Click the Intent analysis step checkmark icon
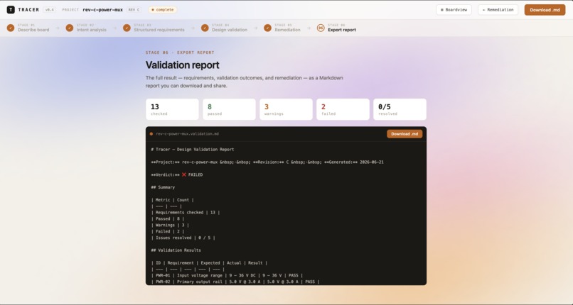This screenshot has height=305, width=573. click(x=70, y=28)
